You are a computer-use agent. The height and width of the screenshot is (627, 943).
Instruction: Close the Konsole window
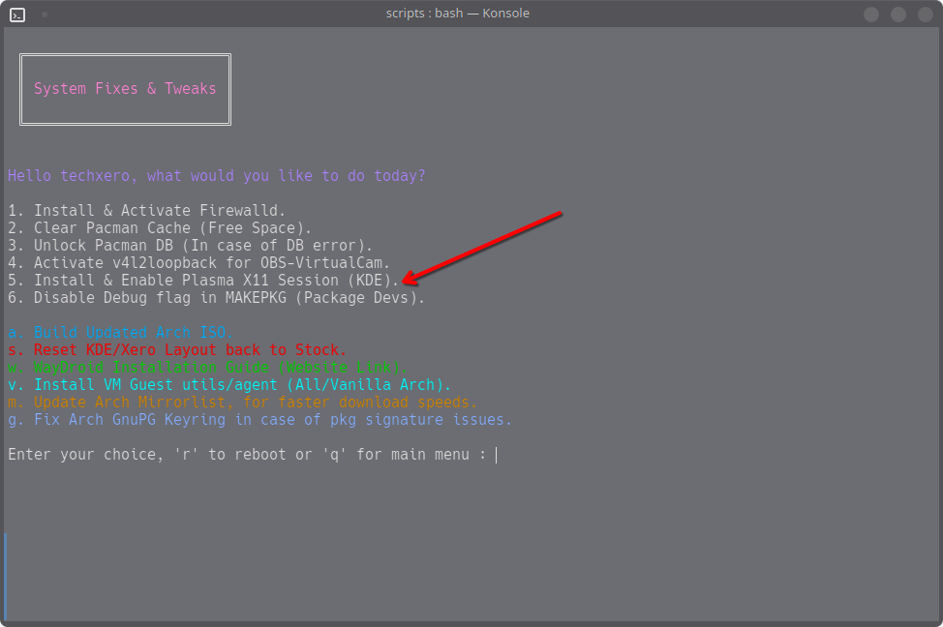pyautogui.click(x=925, y=14)
